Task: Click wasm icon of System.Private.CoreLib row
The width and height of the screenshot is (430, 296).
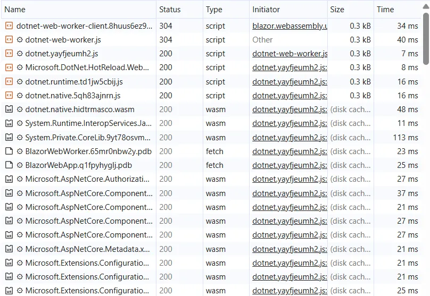Action: (9, 138)
